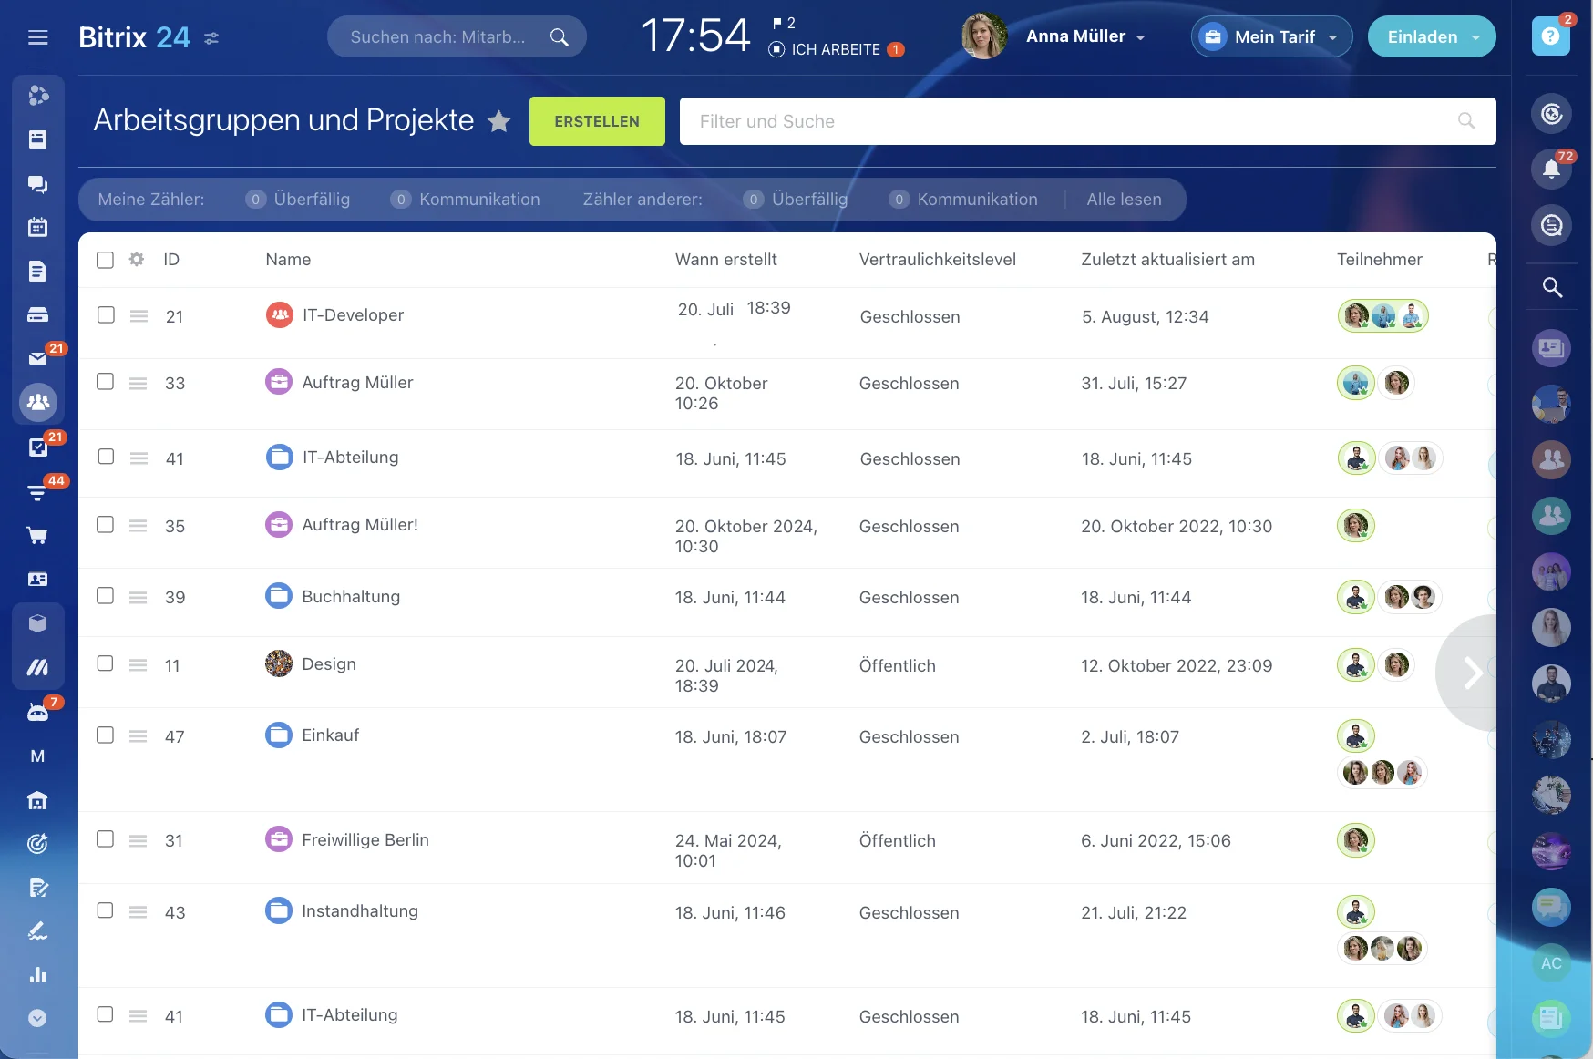Viewport: 1593px width, 1059px height.
Task: Select Alle lesen in the counter bar
Action: [x=1124, y=200]
